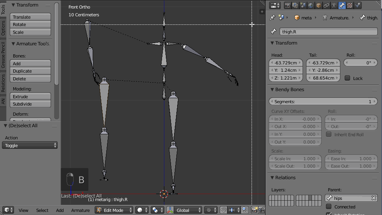The height and width of the screenshot is (215, 382).
Task: Open the proportional editing selector
Action: 211,210
